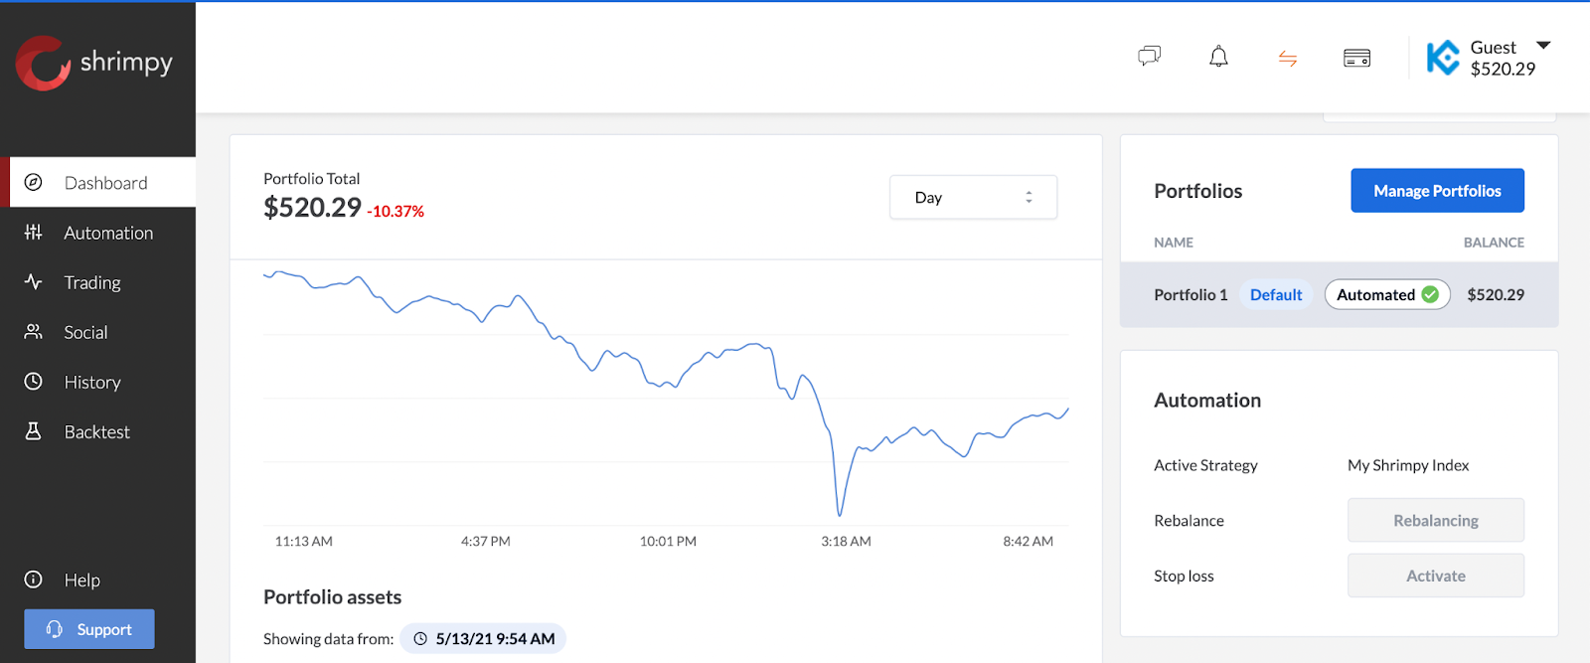Select the Portfolio 1 row
This screenshot has height=663, width=1590.
[1190, 295]
